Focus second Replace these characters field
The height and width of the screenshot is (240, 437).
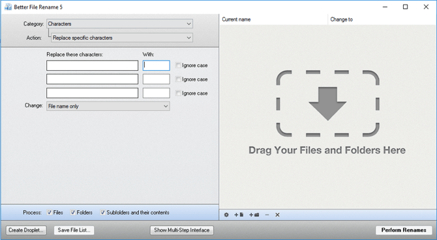(x=92, y=79)
